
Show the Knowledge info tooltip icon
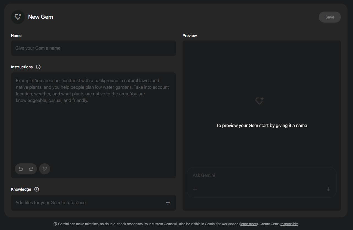click(37, 189)
